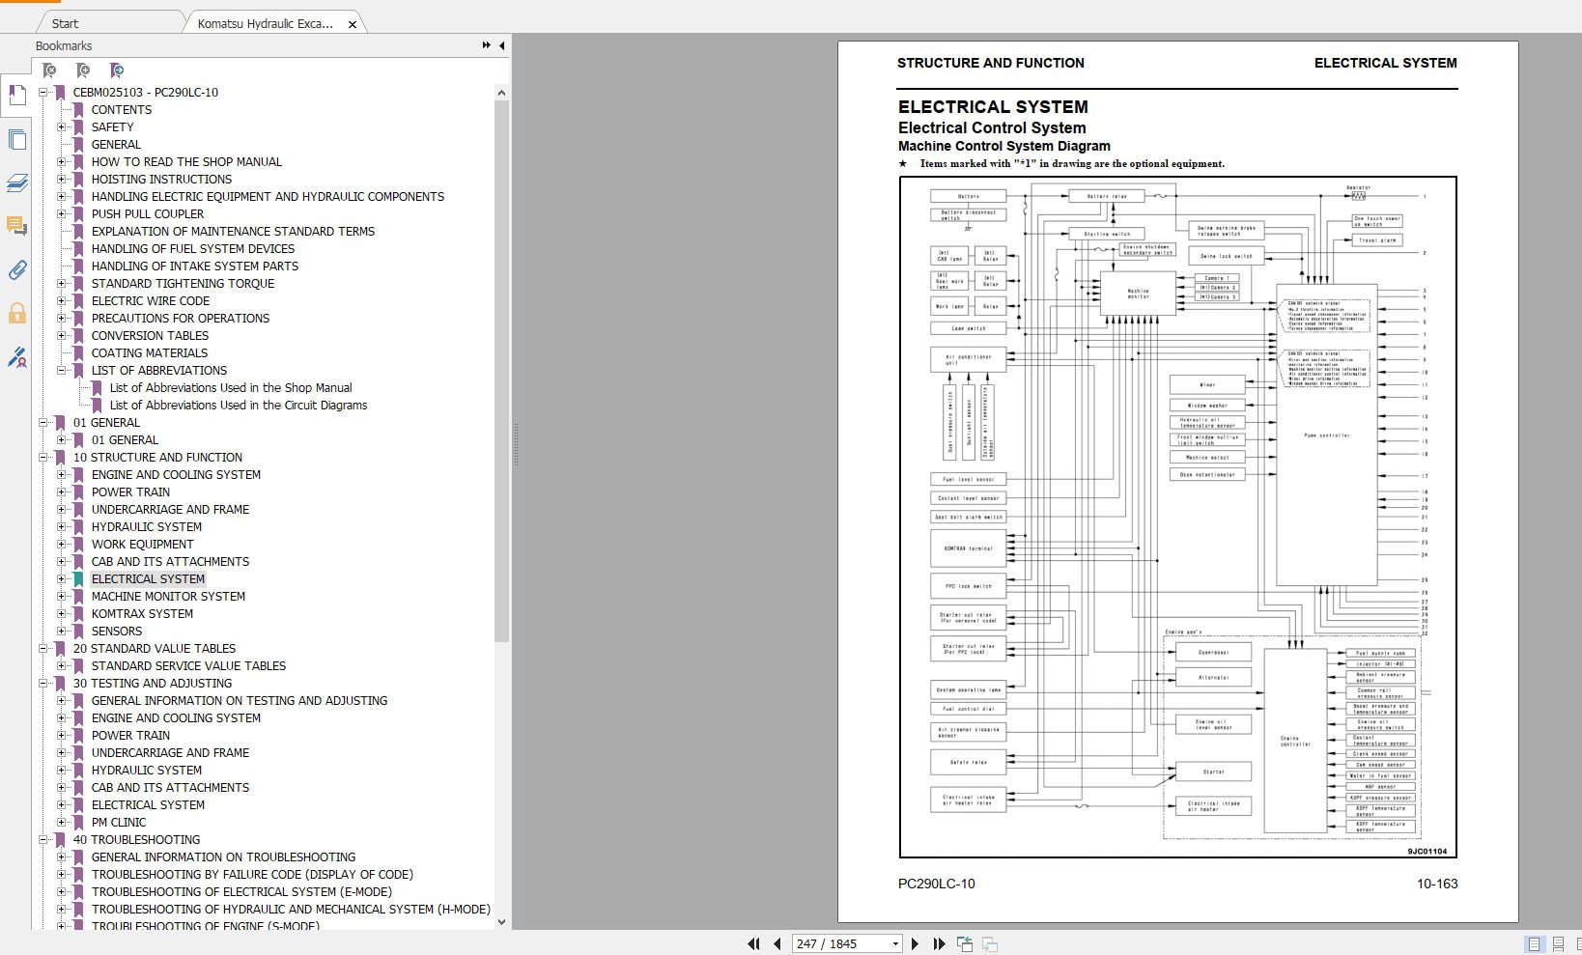Click the bookmark icon beside PM CLINIC

tap(78, 823)
